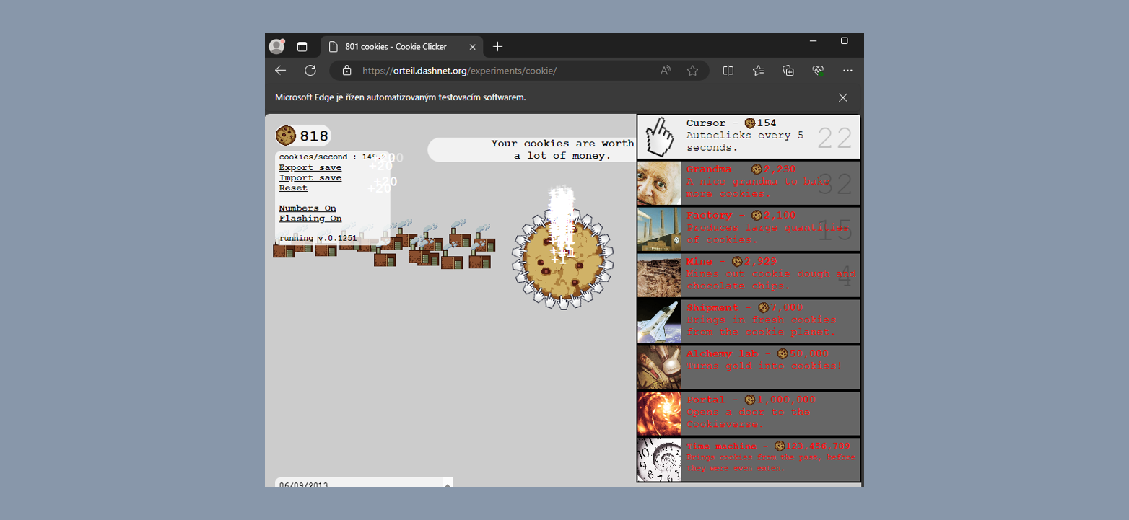Click the Grandma face thumbnail
1129x520 pixels.
point(659,183)
